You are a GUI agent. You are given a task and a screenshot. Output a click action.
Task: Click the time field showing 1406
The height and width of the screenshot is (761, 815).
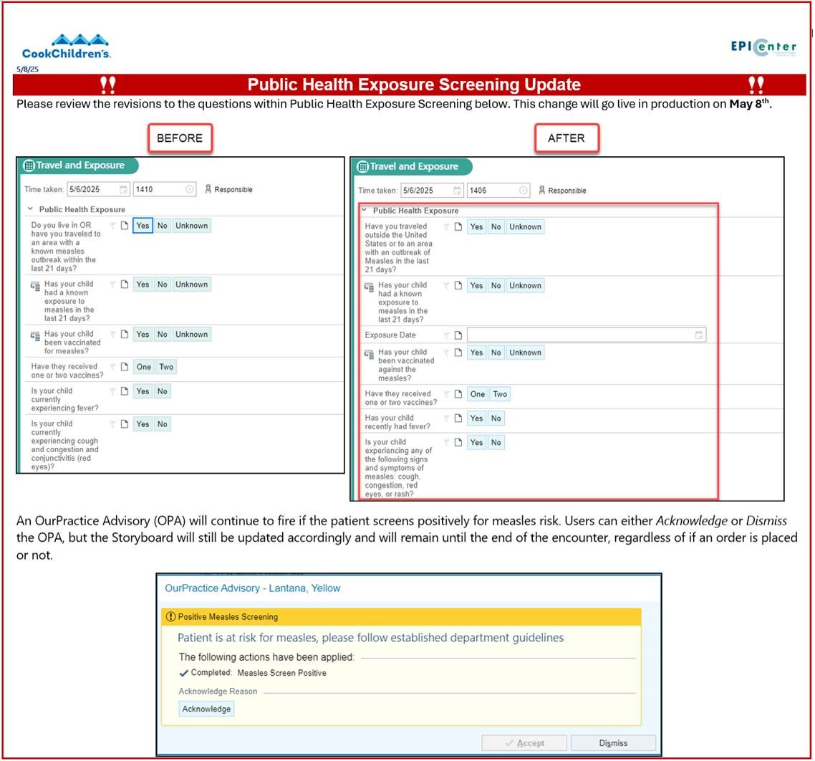(498, 191)
